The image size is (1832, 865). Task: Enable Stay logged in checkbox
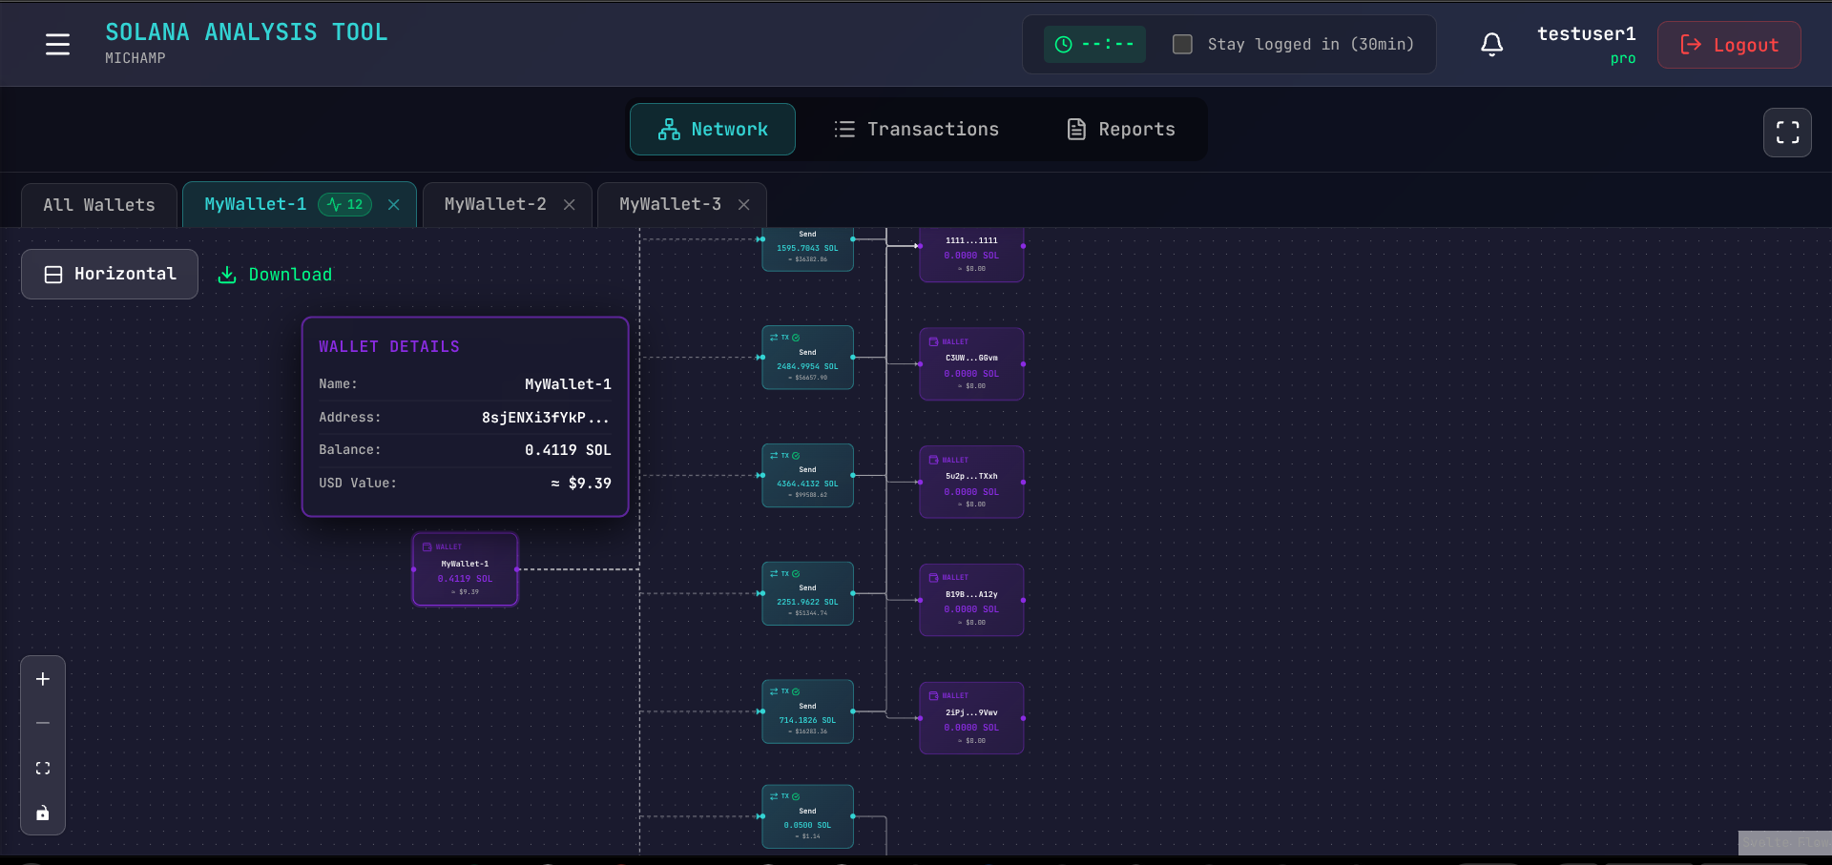(1182, 45)
